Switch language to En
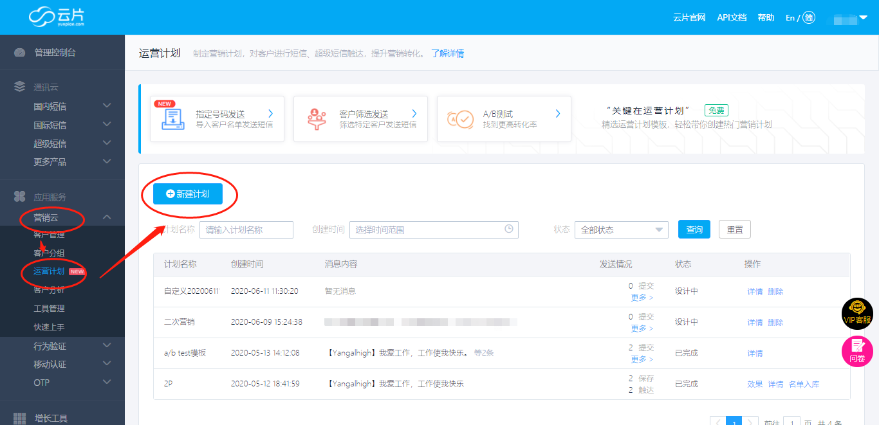 coord(790,17)
